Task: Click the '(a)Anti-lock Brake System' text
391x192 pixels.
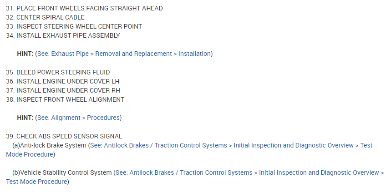Action: tap(49, 145)
